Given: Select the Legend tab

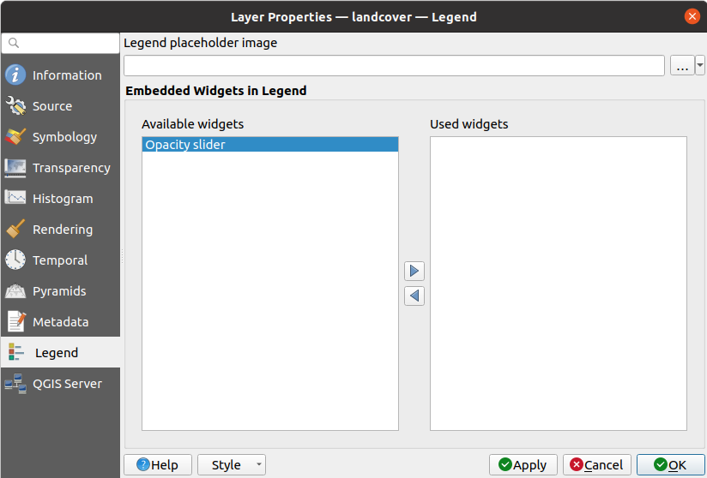Looking at the screenshot, I should point(57,353).
